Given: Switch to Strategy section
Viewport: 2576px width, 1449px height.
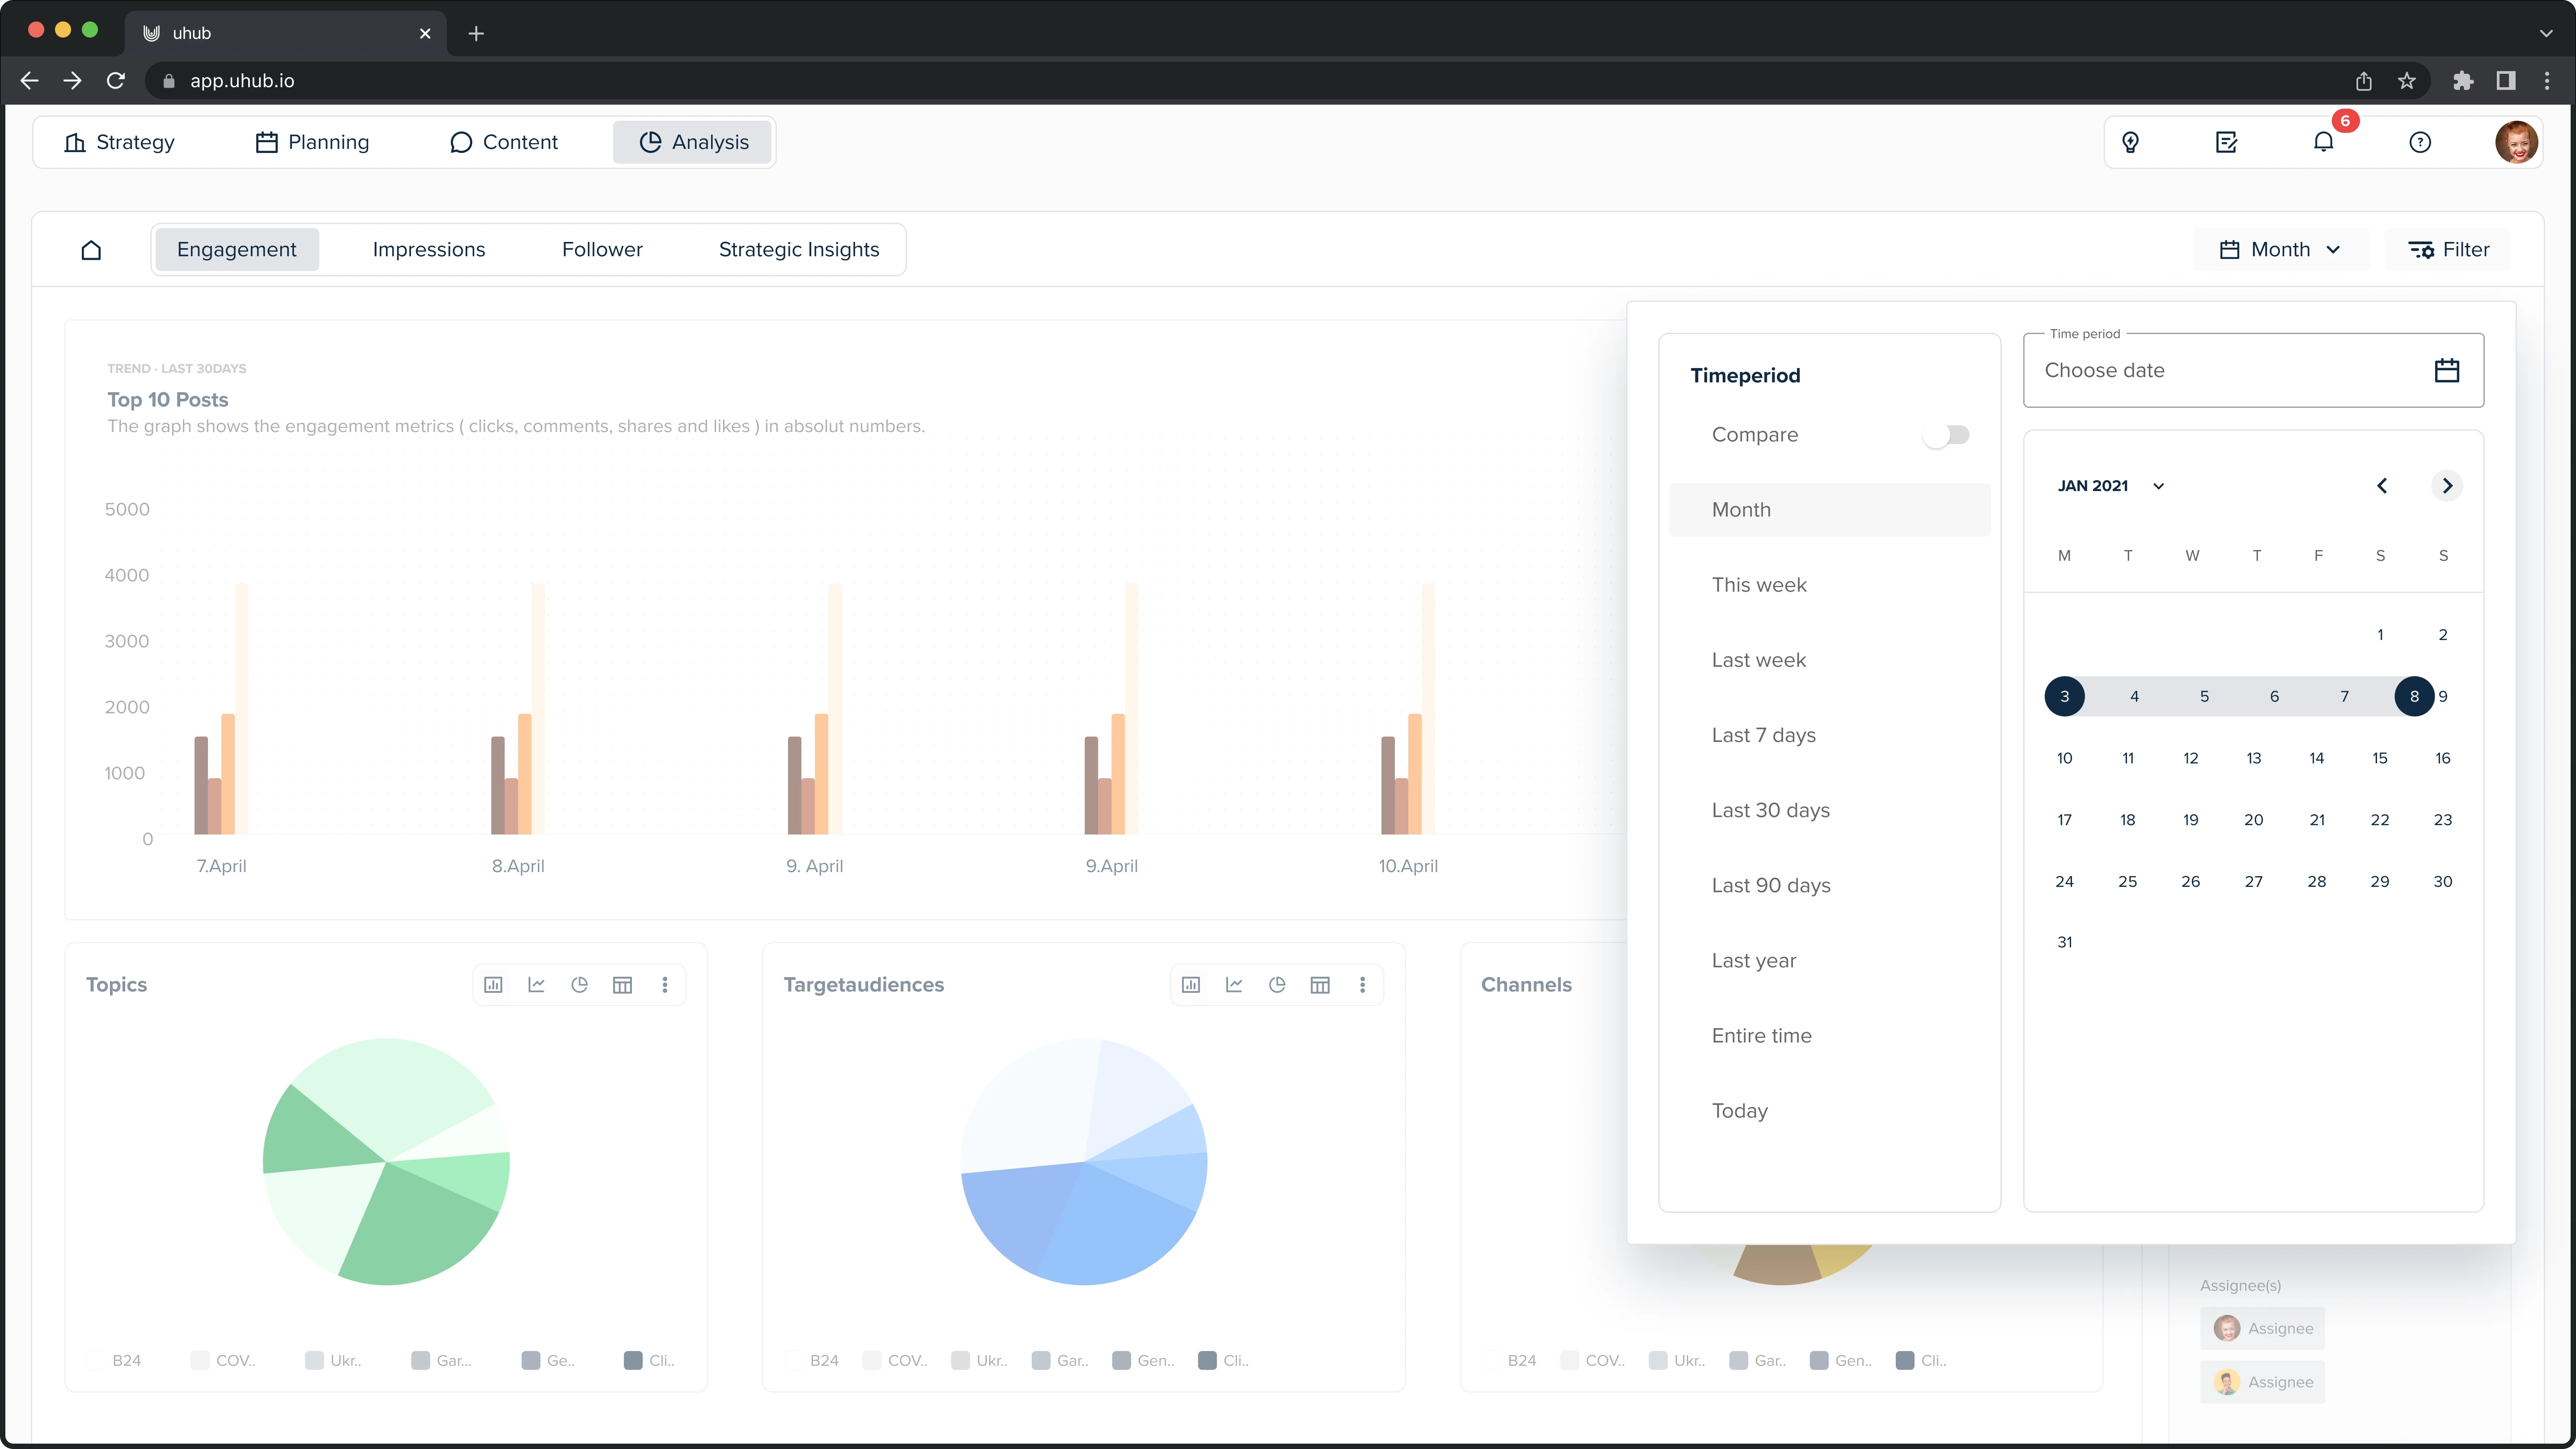Looking at the screenshot, I should (x=119, y=142).
